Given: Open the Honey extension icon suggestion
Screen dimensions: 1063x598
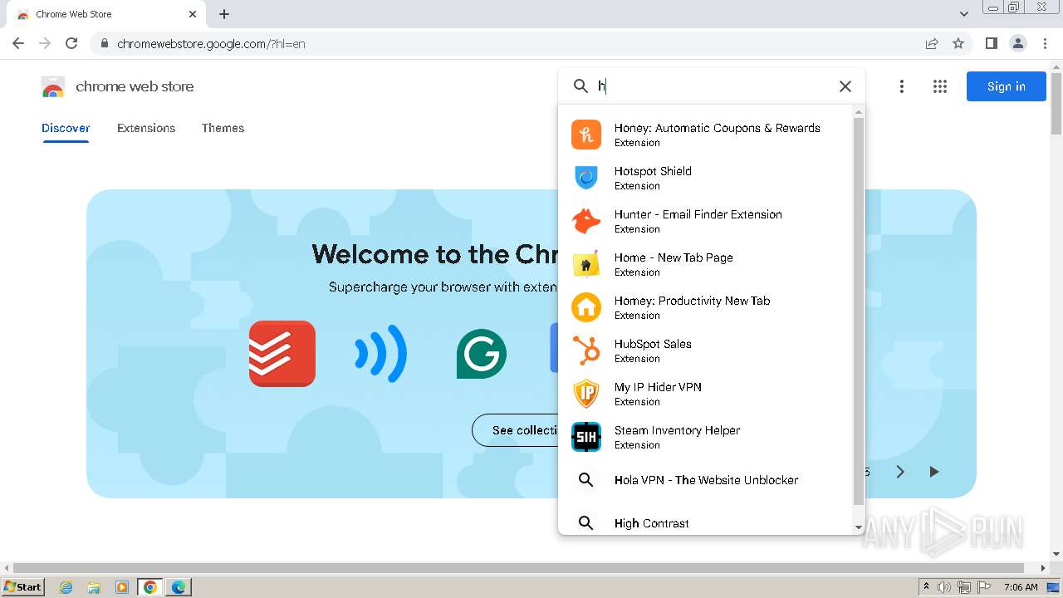Looking at the screenshot, I should point(586,135).
